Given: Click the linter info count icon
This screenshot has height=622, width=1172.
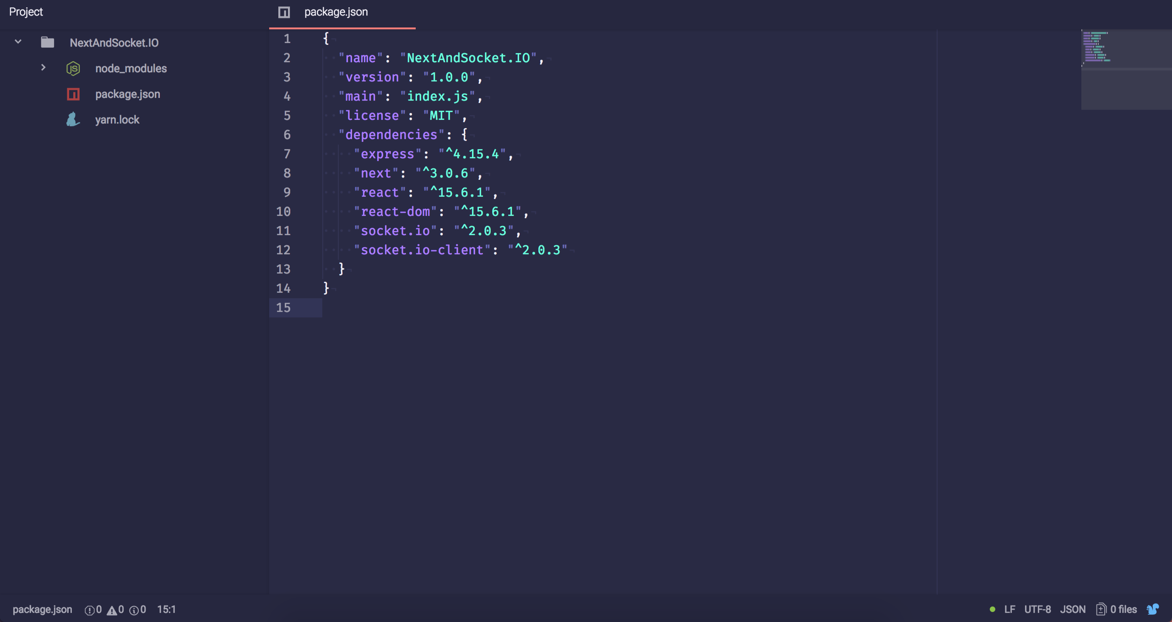Looking at the screenshot, I should tap(134, 610).
